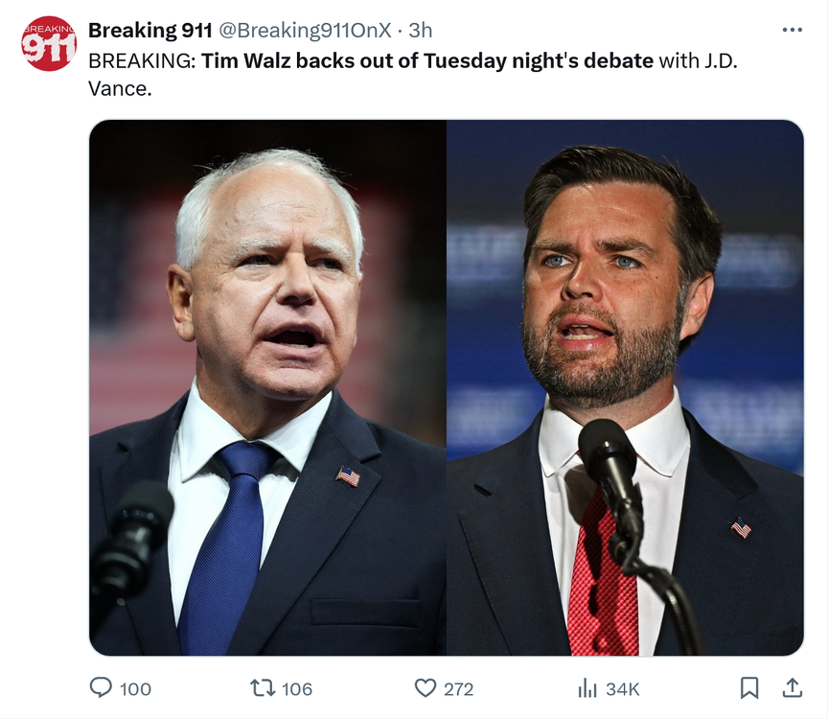Like the post with the heart icon
The height and width of the screenshot is (719, 828).
coord(425,687)
